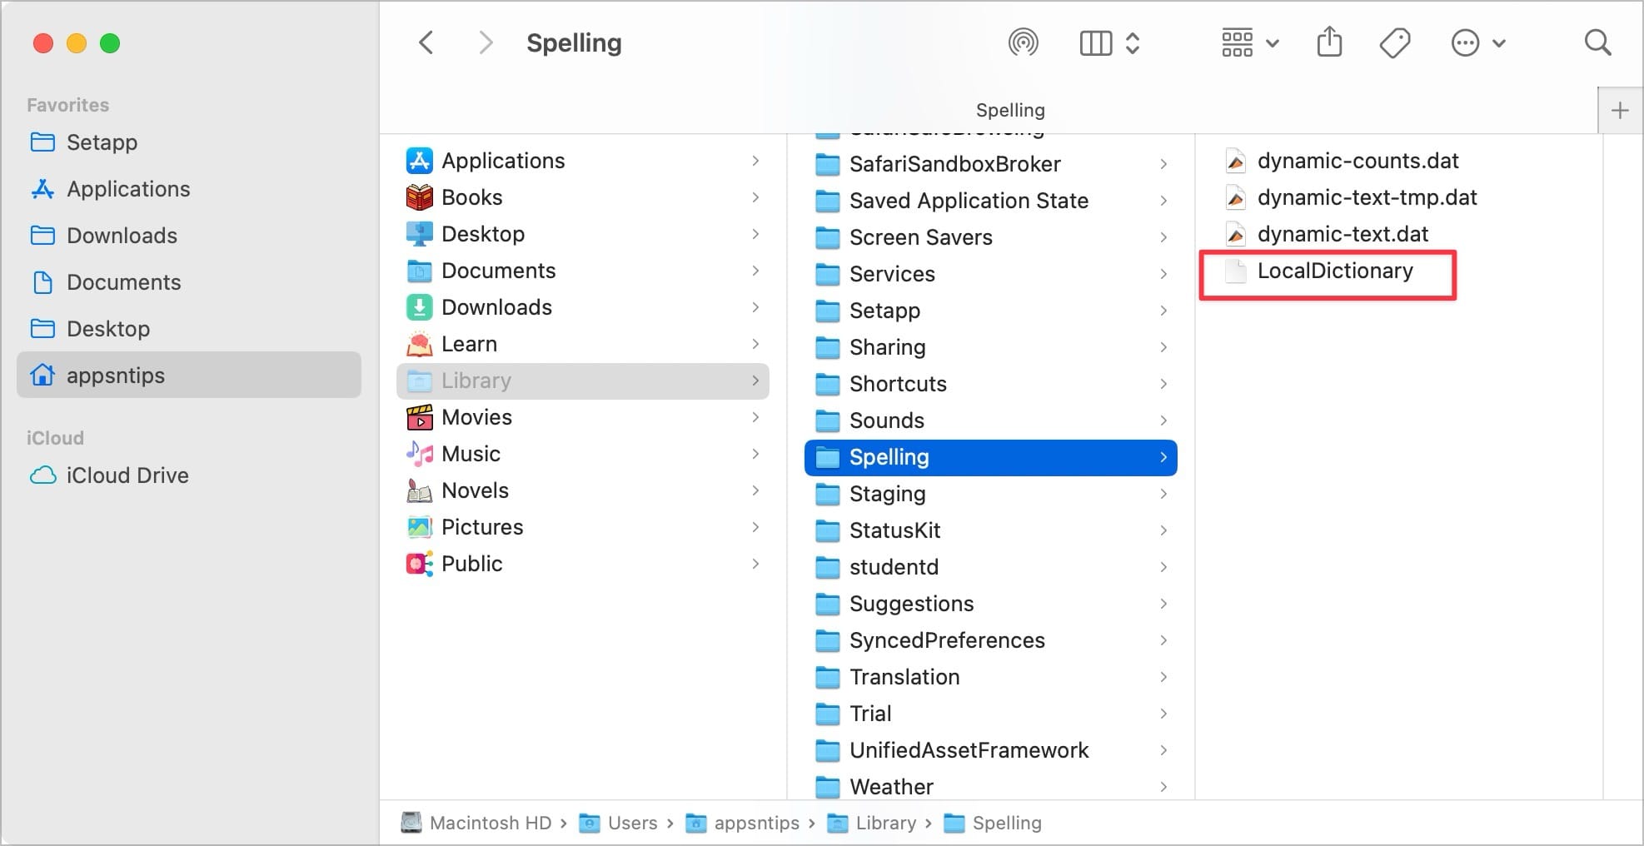Click Users in the path bar
This screenshot has height=846, width=1644.
[632, 824]
